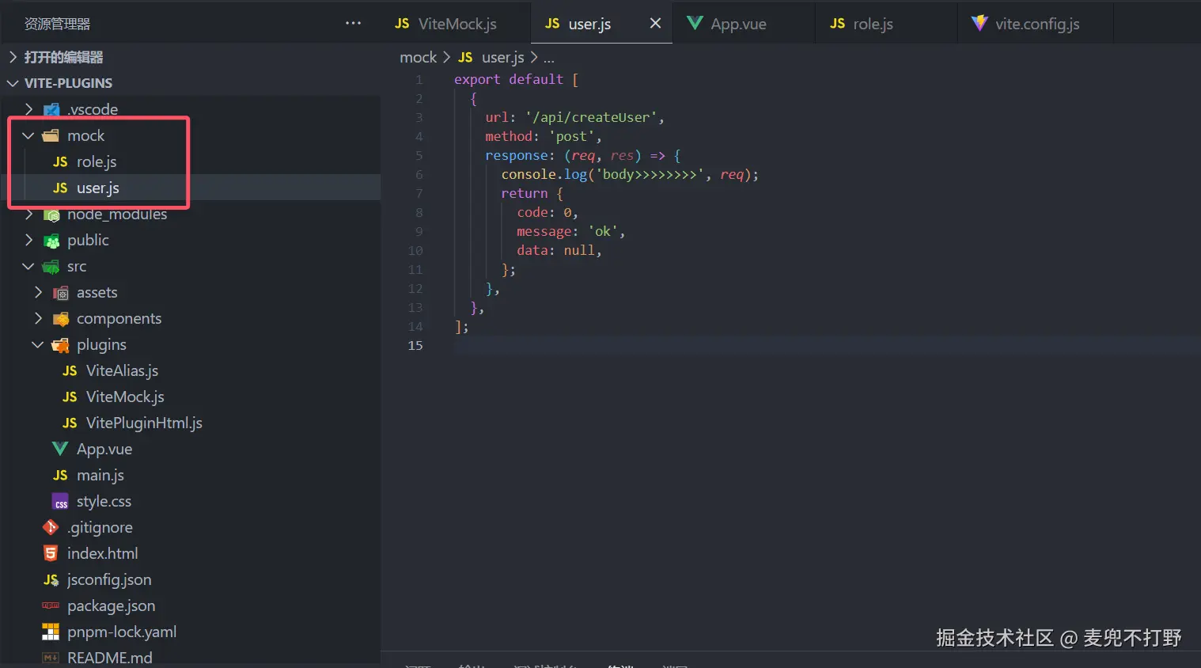This screenshot has width=1201, height=668.
Task: Expand the node_modules folder
Action: click(x=28, y=214)
